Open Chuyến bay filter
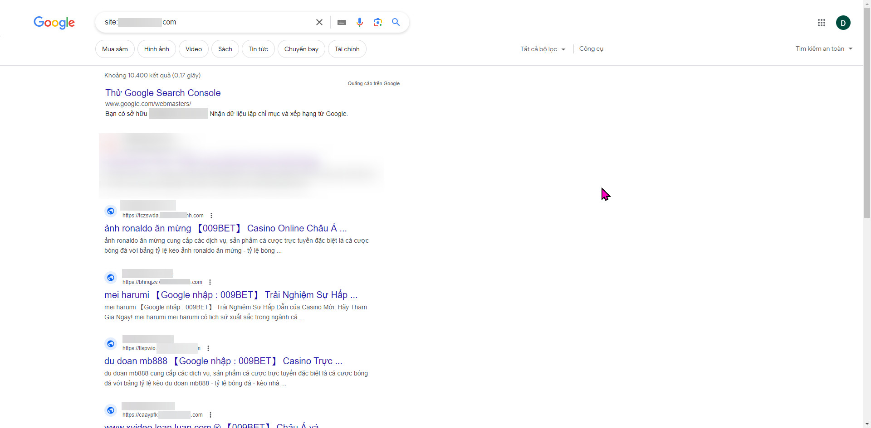 [301, 49]
